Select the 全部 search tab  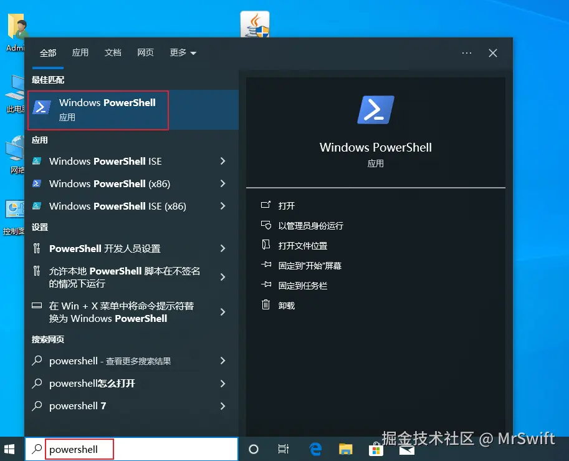pos(48,53)
